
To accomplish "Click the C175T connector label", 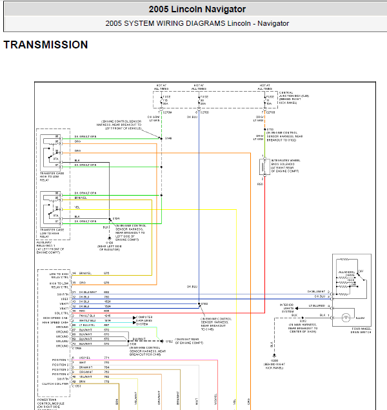I will tap(77, 386).
